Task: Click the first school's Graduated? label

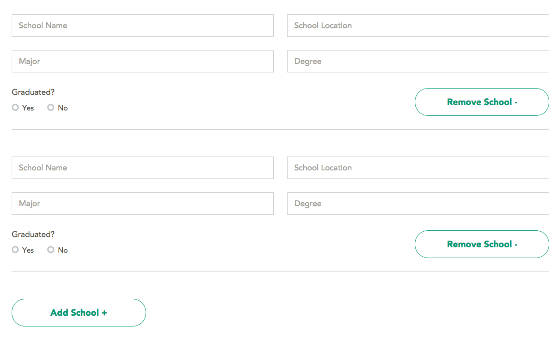Action: point(33,92)
